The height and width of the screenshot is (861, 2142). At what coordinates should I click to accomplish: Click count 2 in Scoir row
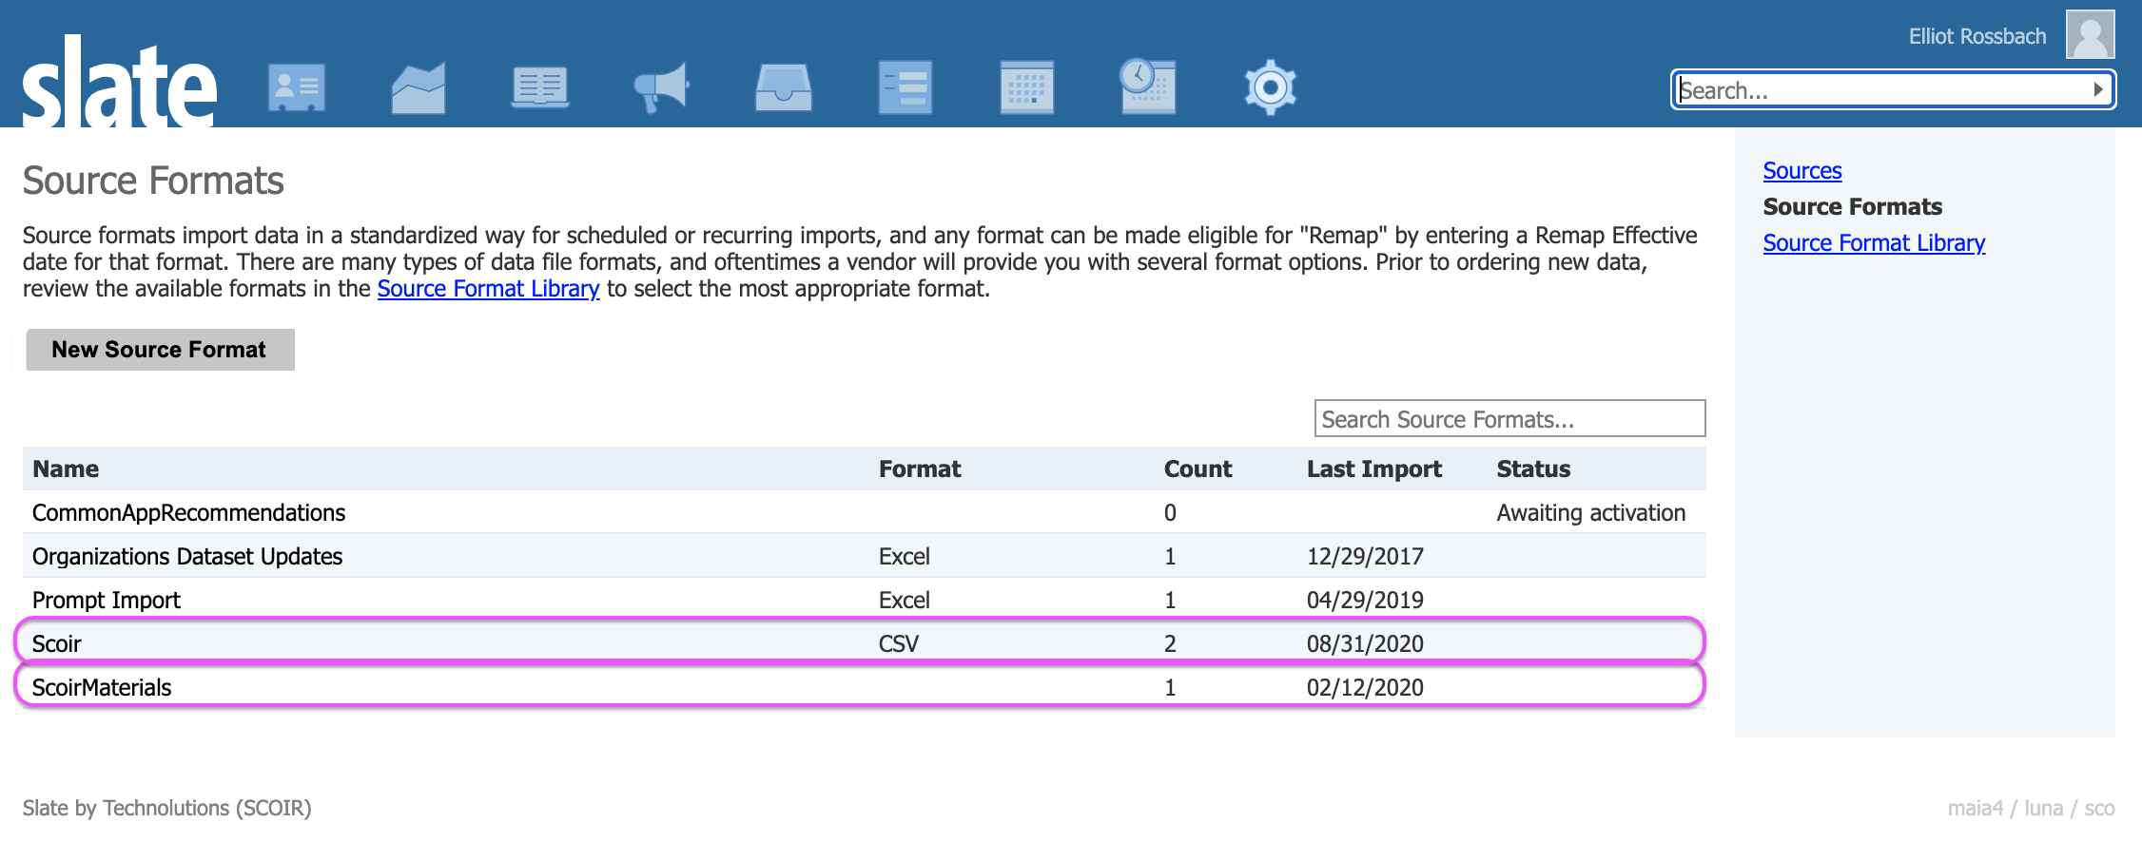pyautogui.click(x=1171, y=644)
